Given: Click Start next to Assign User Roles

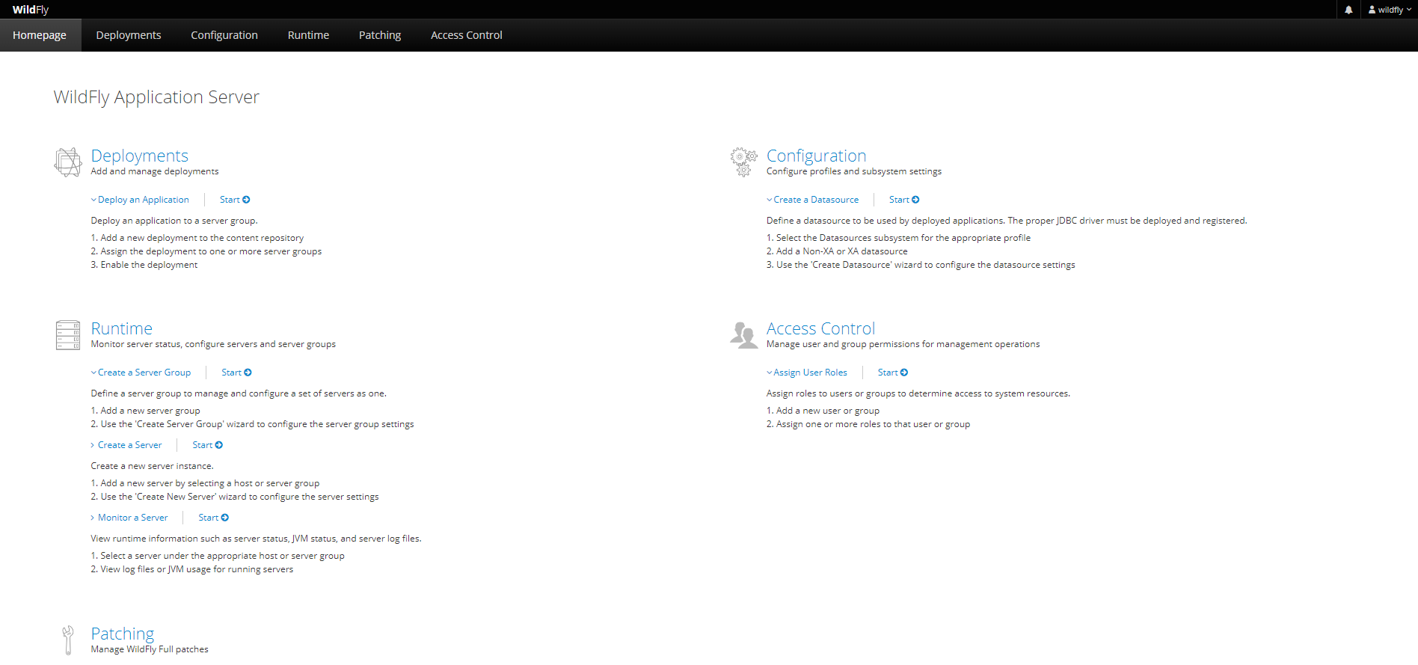Looking at the screenshot, I should pos(893,373).
